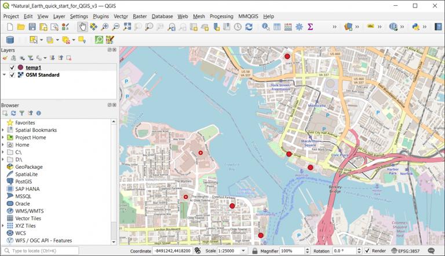Open Select Features tool dropdown arrow

[42, 40]
